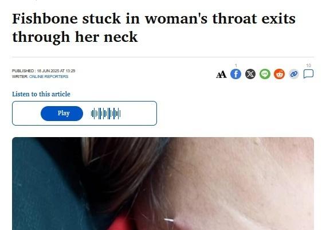
Task: Click the audio waveform graphic
Action: click(105, 114)
